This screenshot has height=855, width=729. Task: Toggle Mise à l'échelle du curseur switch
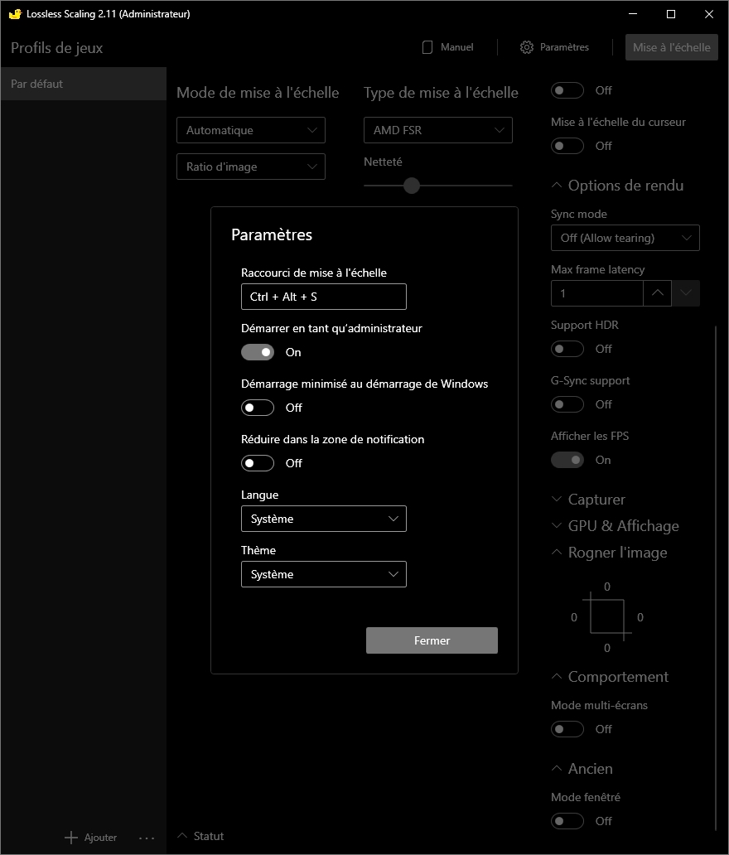(x=567, y=146)
